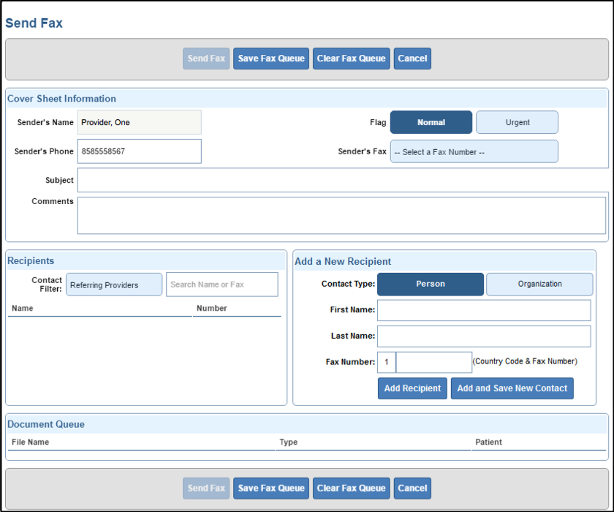Screen dimensions: 614x512
Task: Click the Last Name input field
Action: pyautogui.click(x=484, y=336)
